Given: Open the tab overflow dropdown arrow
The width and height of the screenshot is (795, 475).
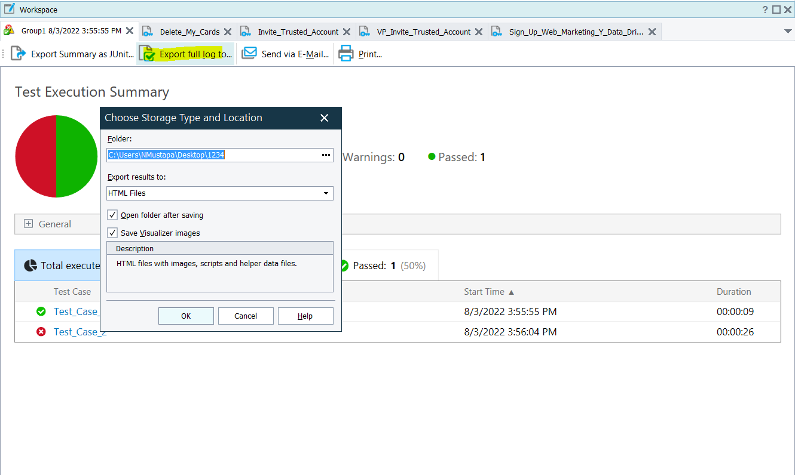Looking at the screenshot, I should [x=787, y=32].
